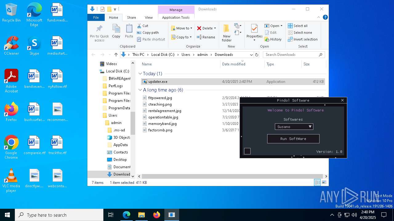The image size is (394, 221).
Task: Open Task View on the taskbar
Action: (111, 215)
